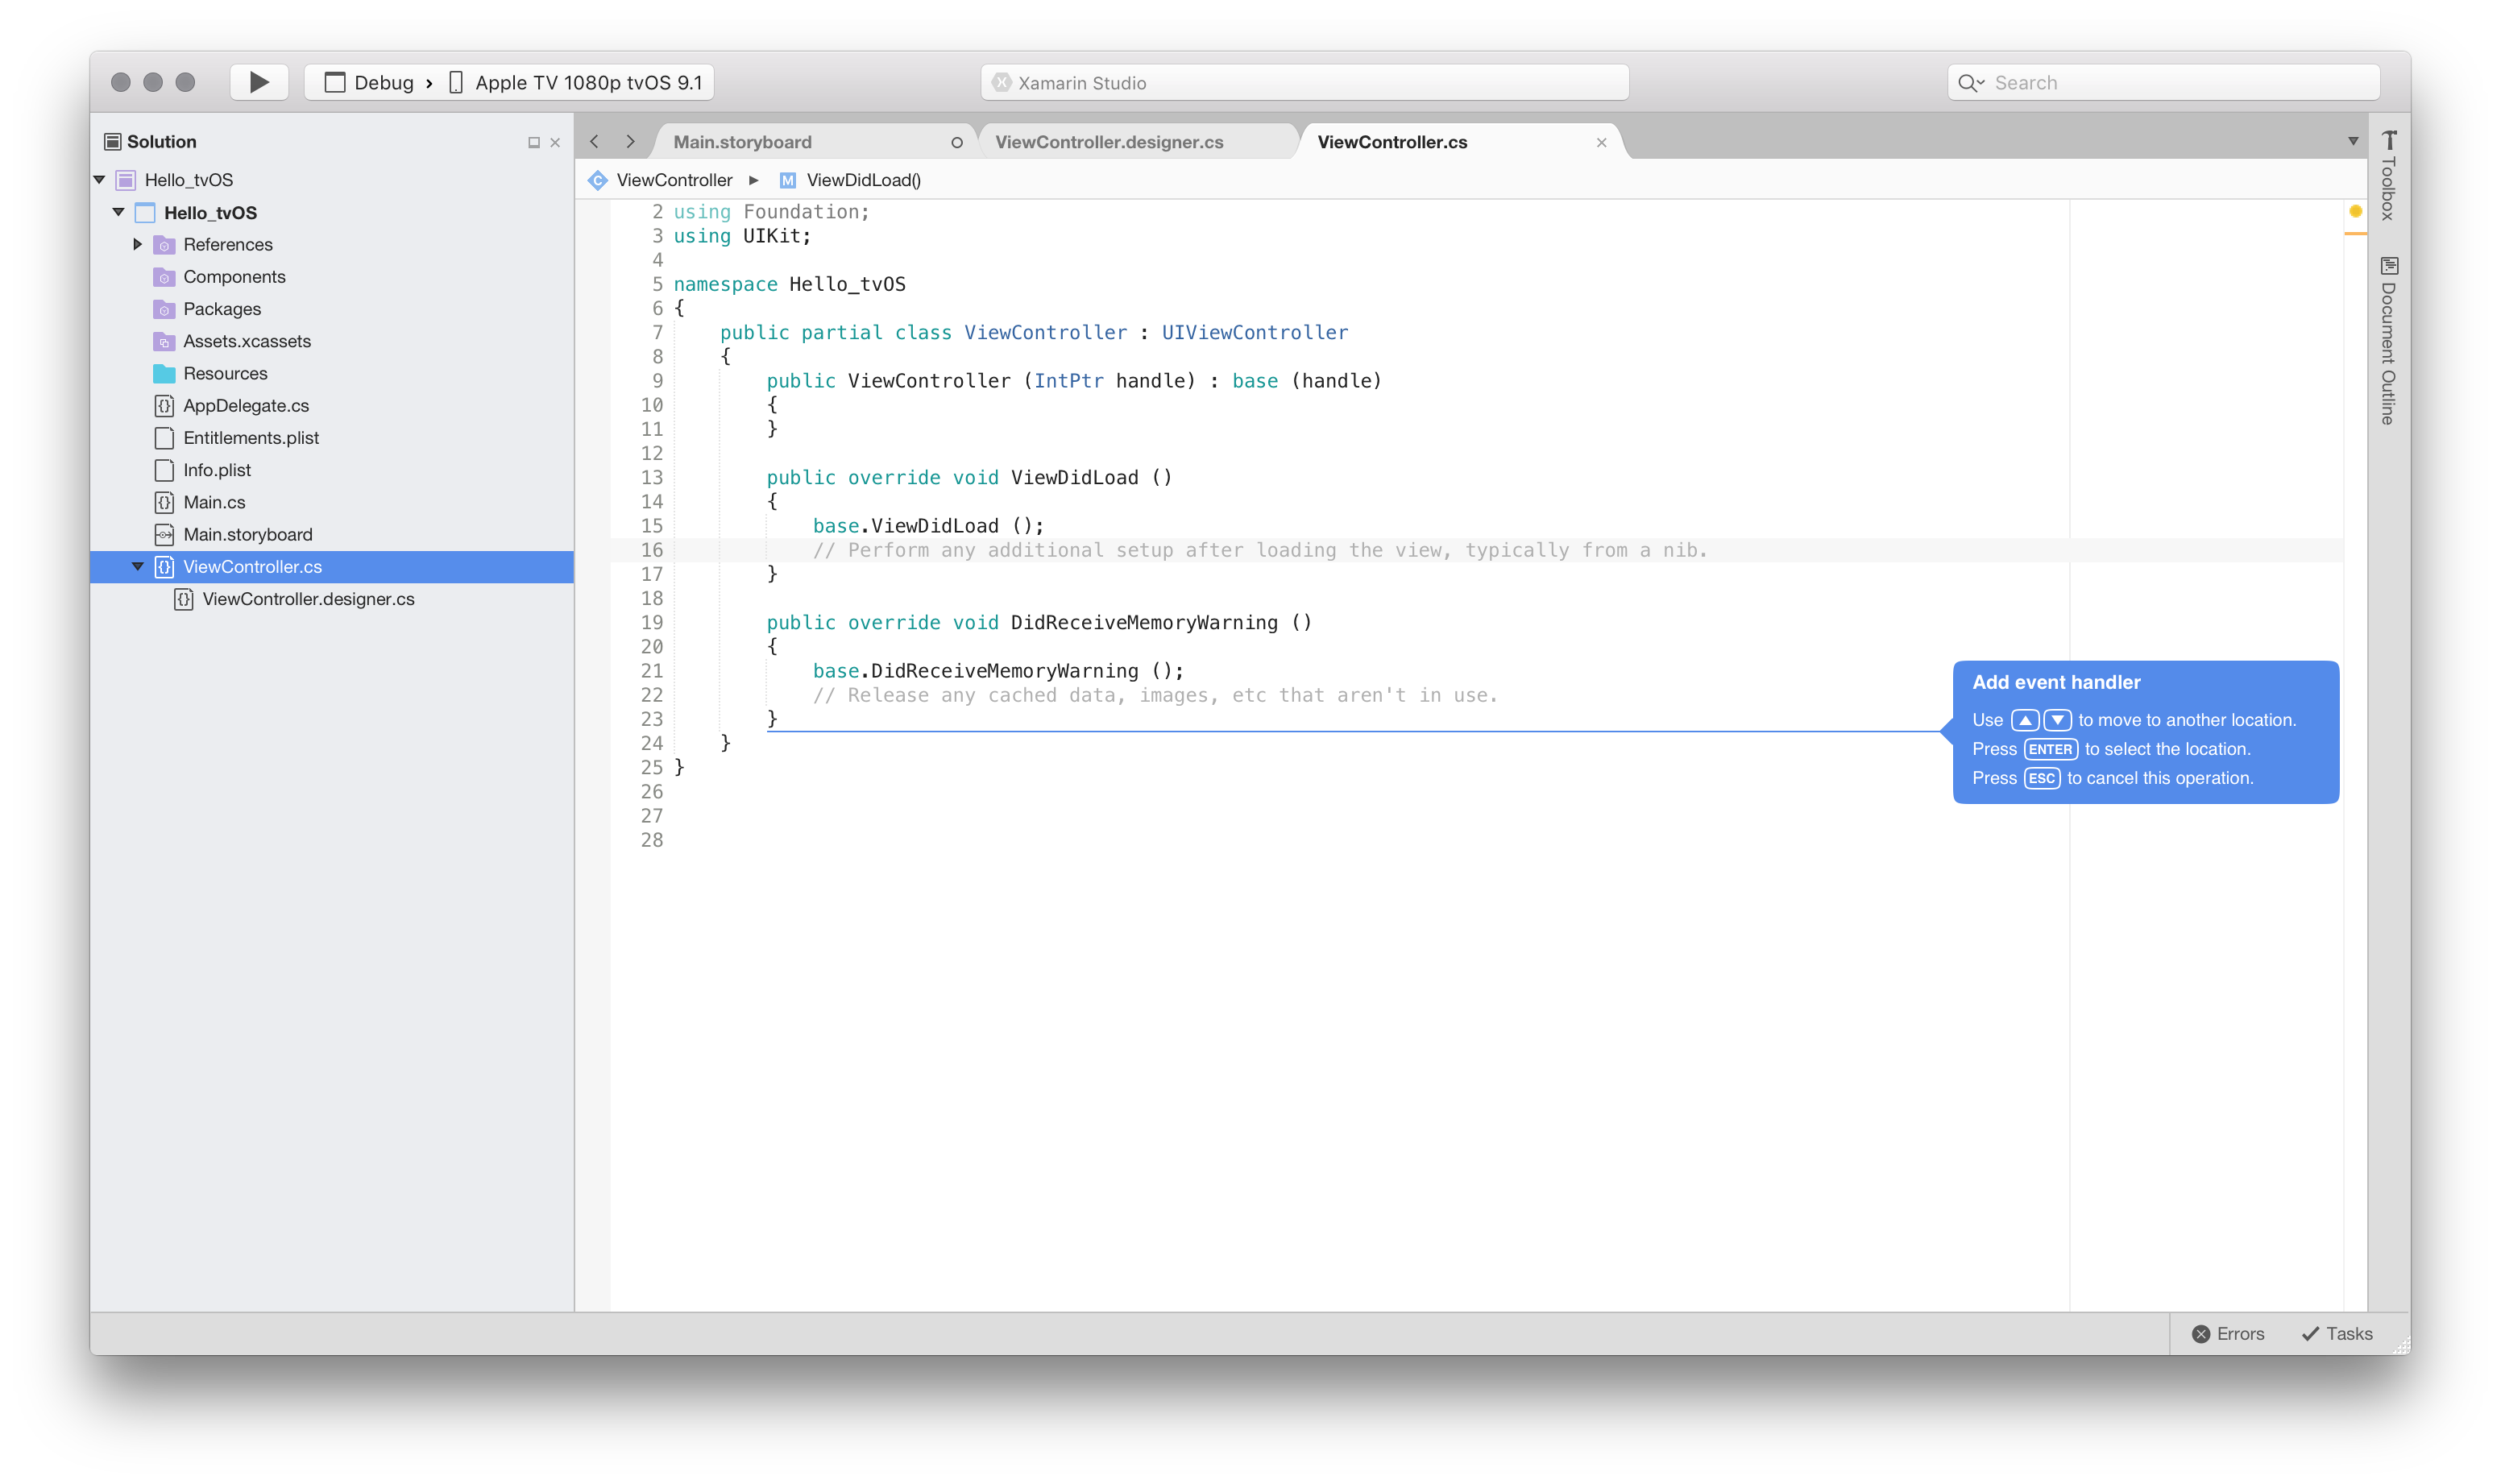
Task: Click yellow warning indicator in editor margin
Action: (2355, 211)
